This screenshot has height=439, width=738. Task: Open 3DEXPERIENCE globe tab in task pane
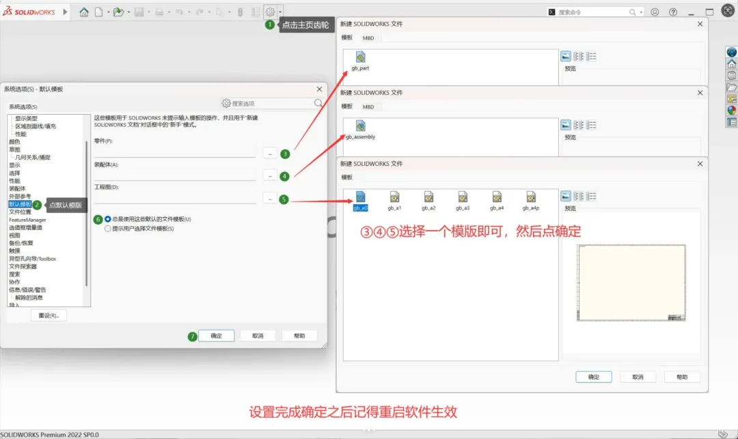point(731,52)
